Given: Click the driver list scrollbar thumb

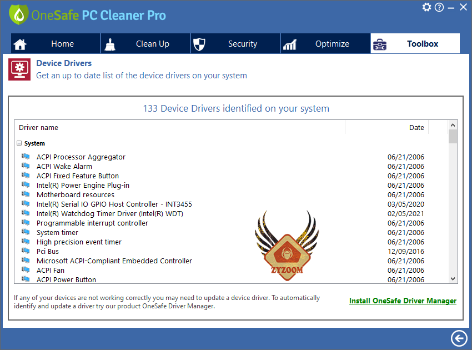Looking at the screenshot, I should tap(453, 137).
